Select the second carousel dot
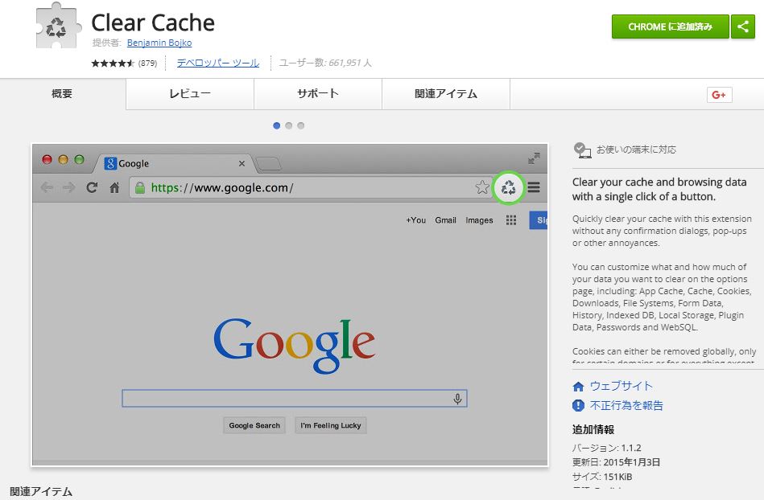Screen dimensions: 764x500 pyautogui.click(x=289, y=125)
